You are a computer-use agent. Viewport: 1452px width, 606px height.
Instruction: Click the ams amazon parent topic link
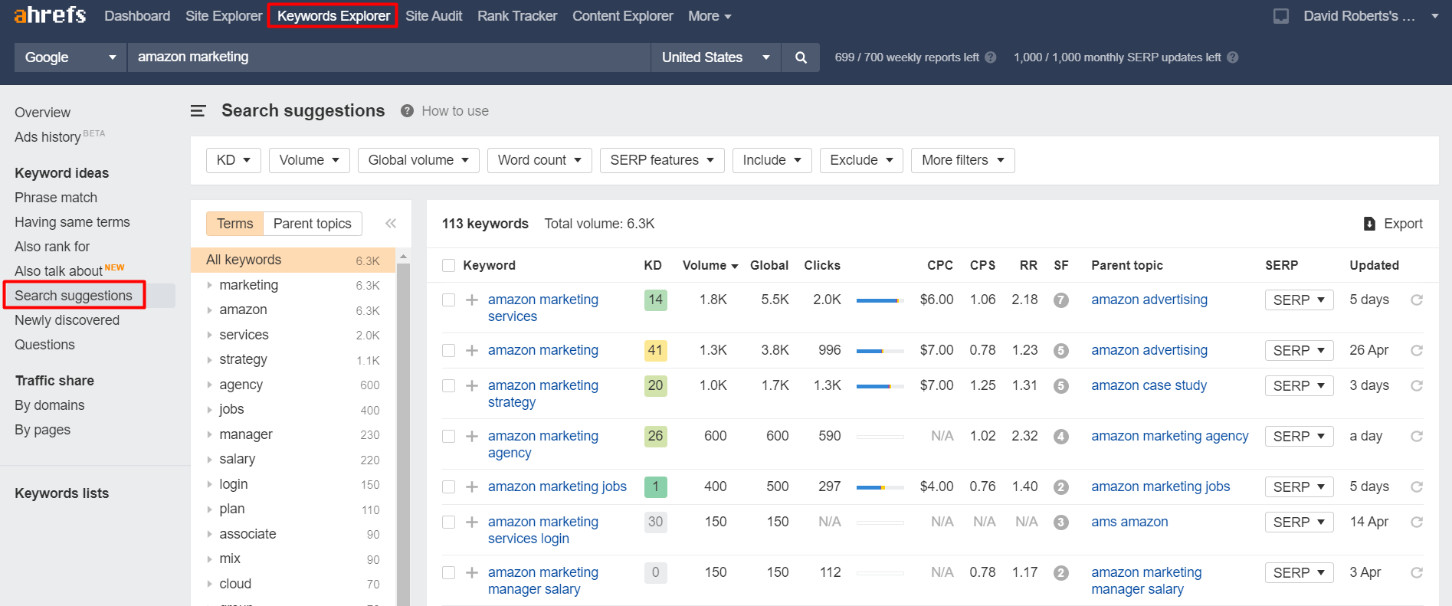1129,522
